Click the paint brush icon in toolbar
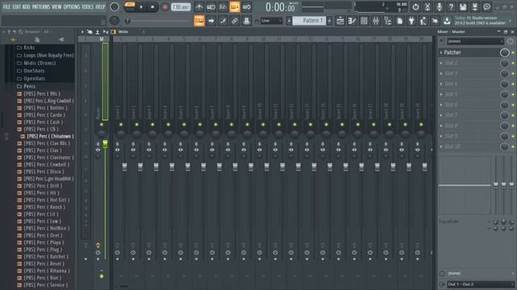517x290 pixels. (223, 21)
